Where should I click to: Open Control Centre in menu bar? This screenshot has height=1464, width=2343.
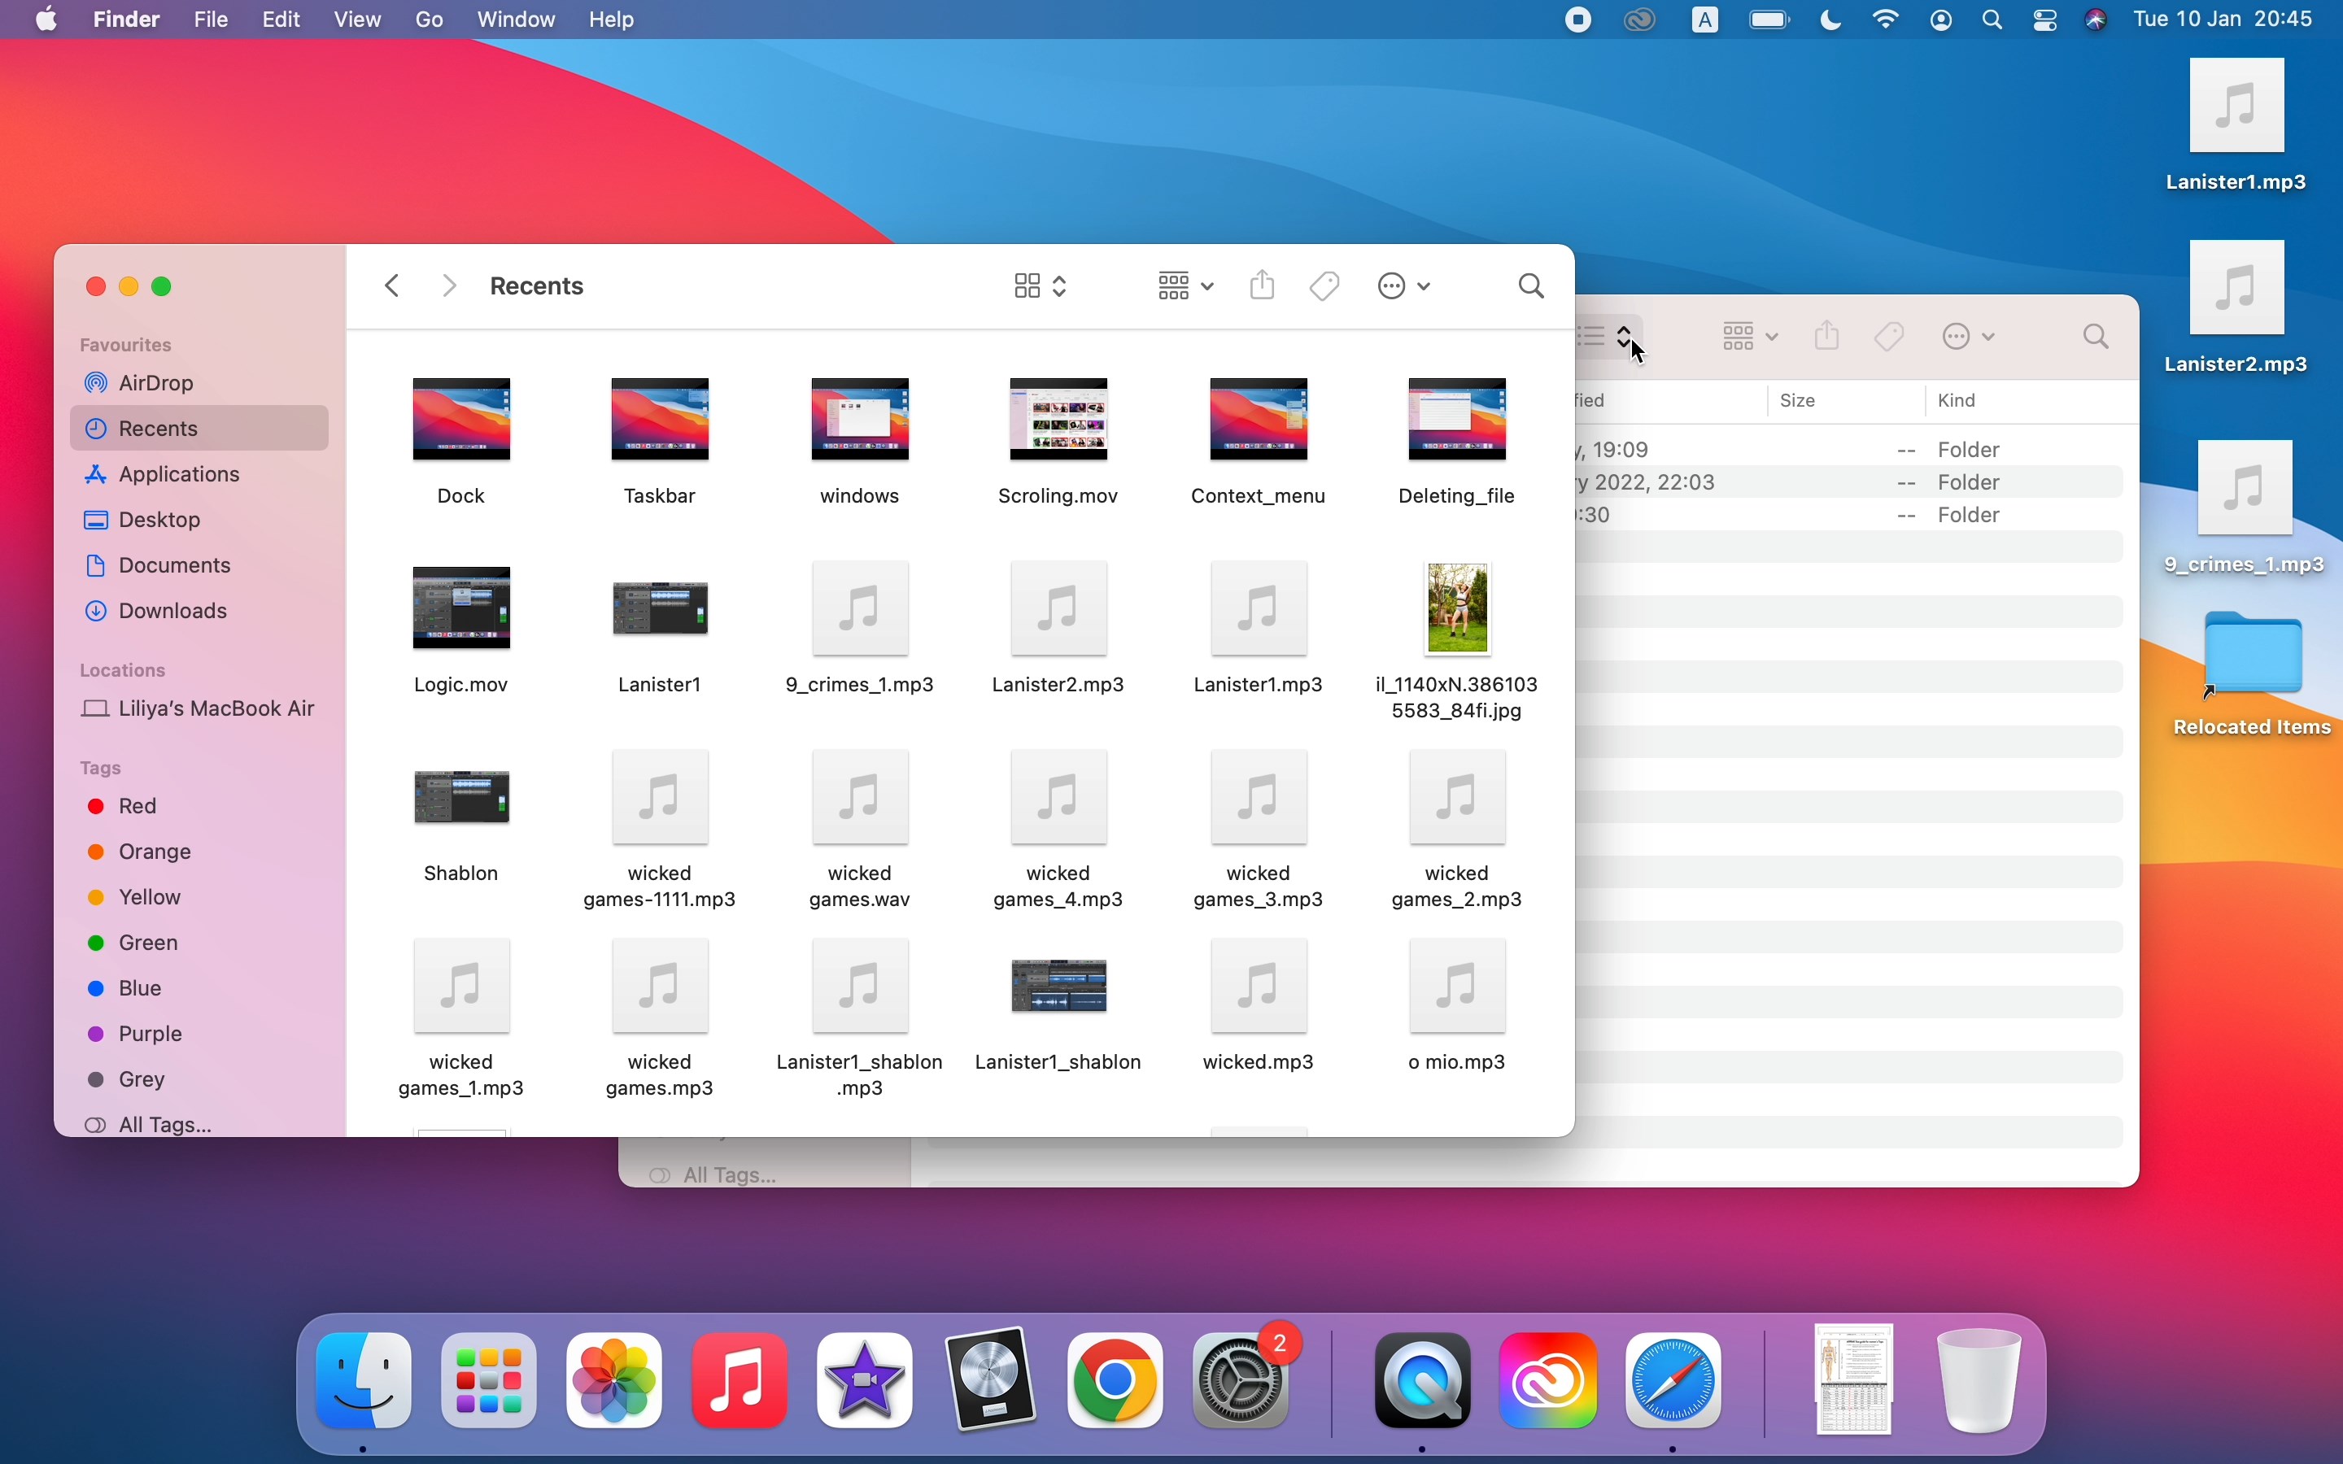pyautogui.click(x=2046, y=20)
